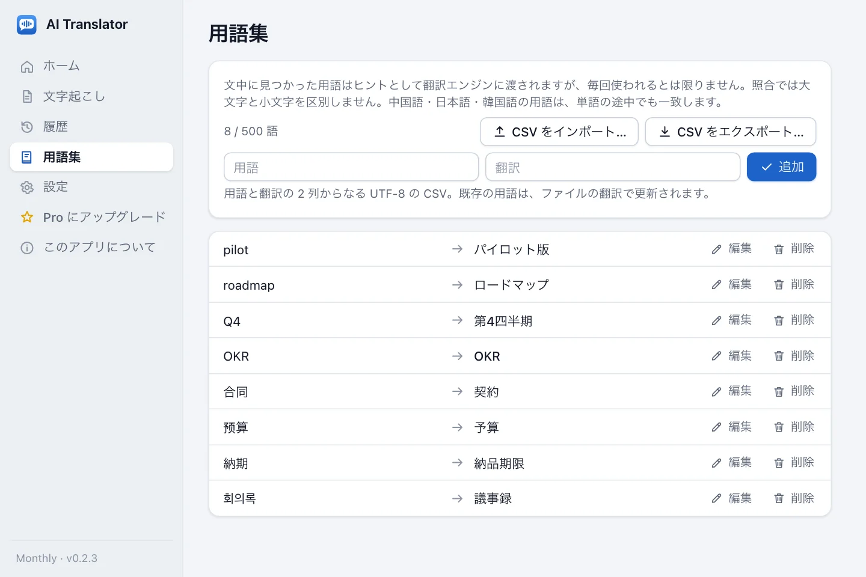
Task: Focus the 翻訳 input field
Action: click(x=613, y=167)
